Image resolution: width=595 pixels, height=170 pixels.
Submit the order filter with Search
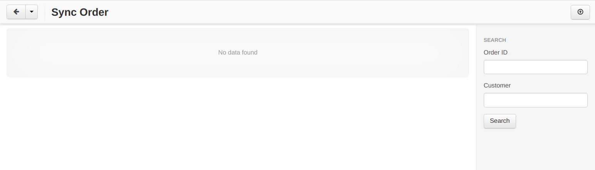point(499,121)
